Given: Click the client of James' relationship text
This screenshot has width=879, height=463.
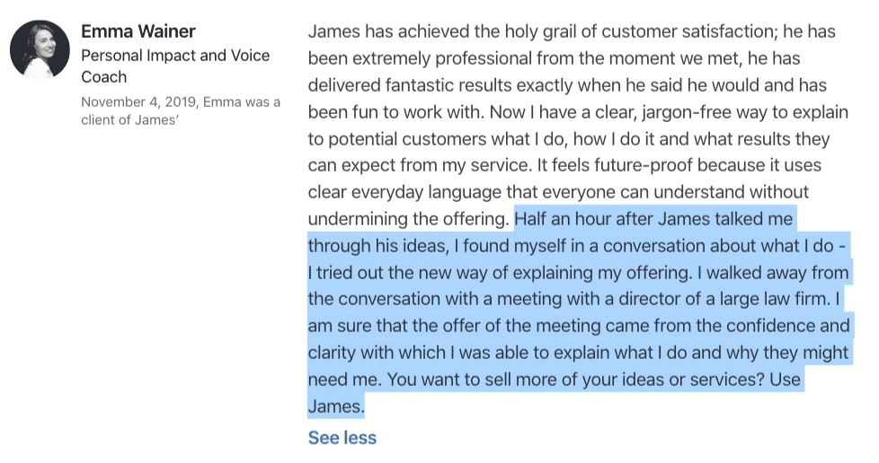Looking at the screenshot, I should click(129, 120).
